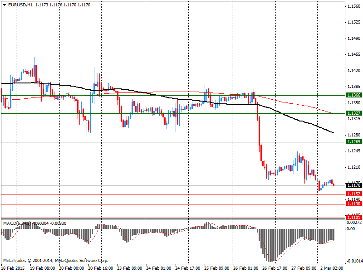363x272 pixels.
Task: Select the MACD scale value -0.01014
Action: pos(354,261)
